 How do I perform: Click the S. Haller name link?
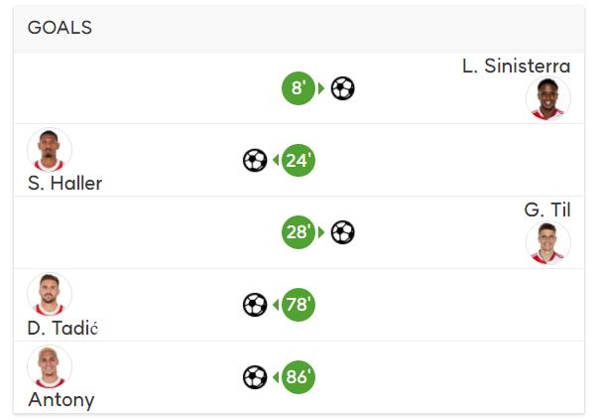click(65, 184)
